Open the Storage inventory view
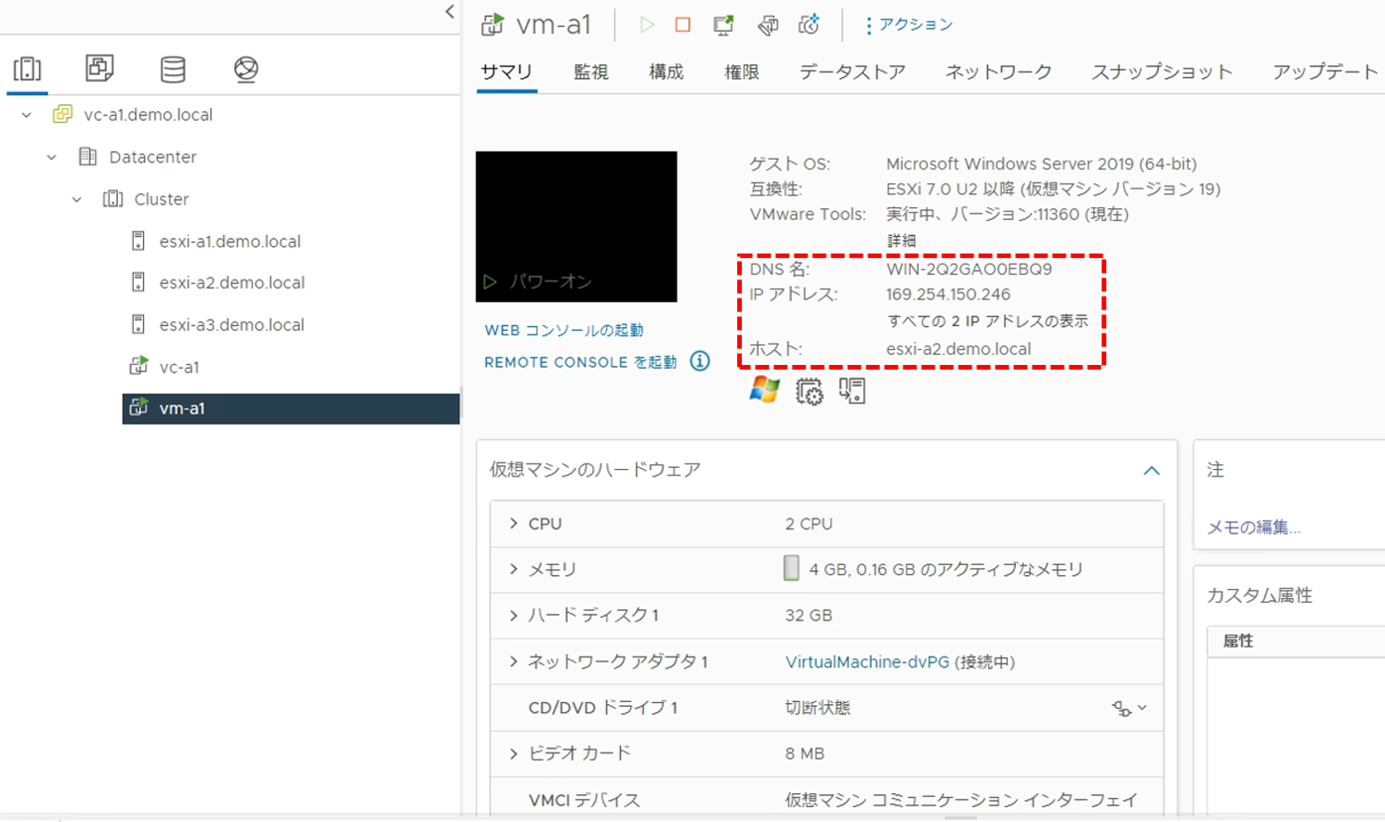Image resolution: width=1385 pixels, height=822 pixels. click(x=173, y=69)
